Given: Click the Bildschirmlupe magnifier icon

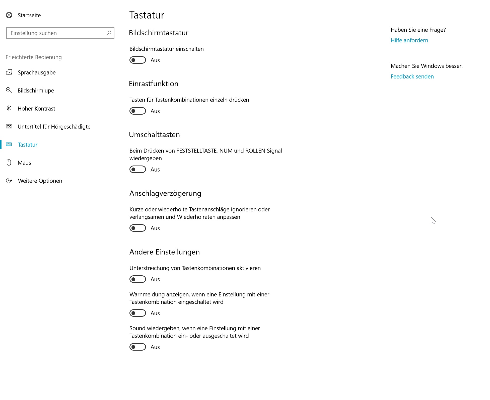Looking at the screenshot, I should pyautogui.click(x=9, y=91).
